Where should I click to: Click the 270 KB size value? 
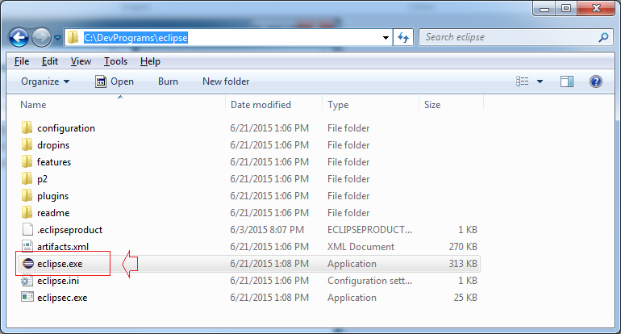click(x=463, y=246)
